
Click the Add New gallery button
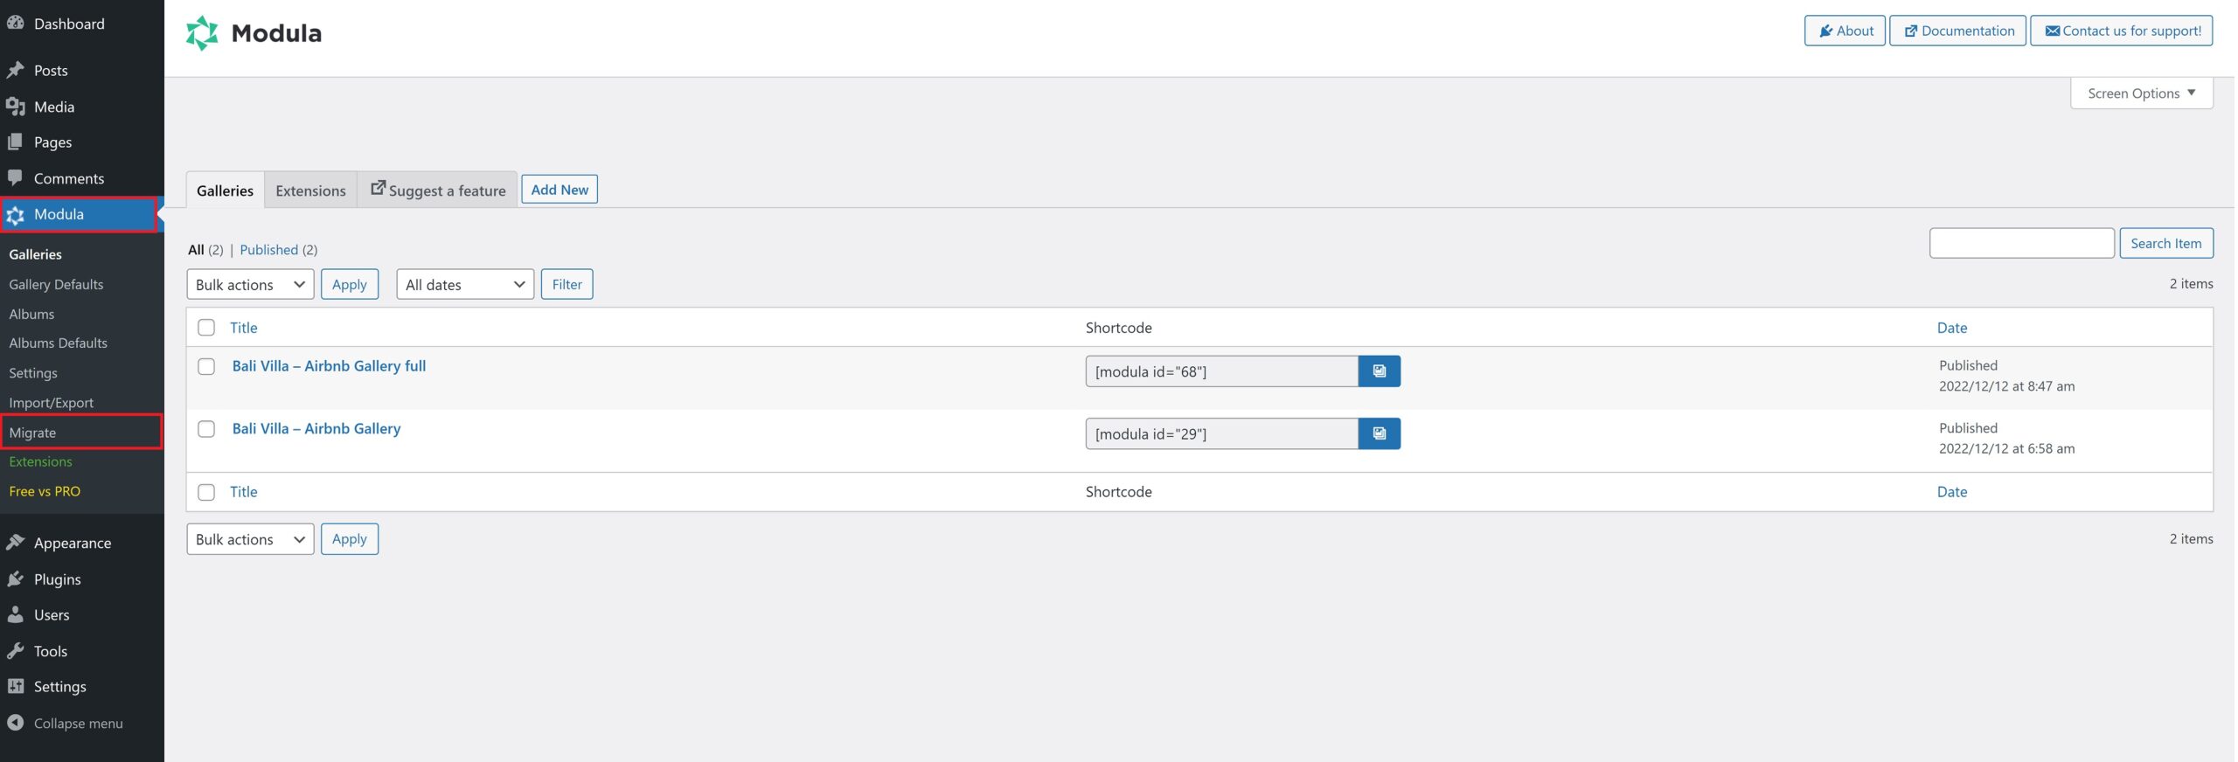(559, 190)
